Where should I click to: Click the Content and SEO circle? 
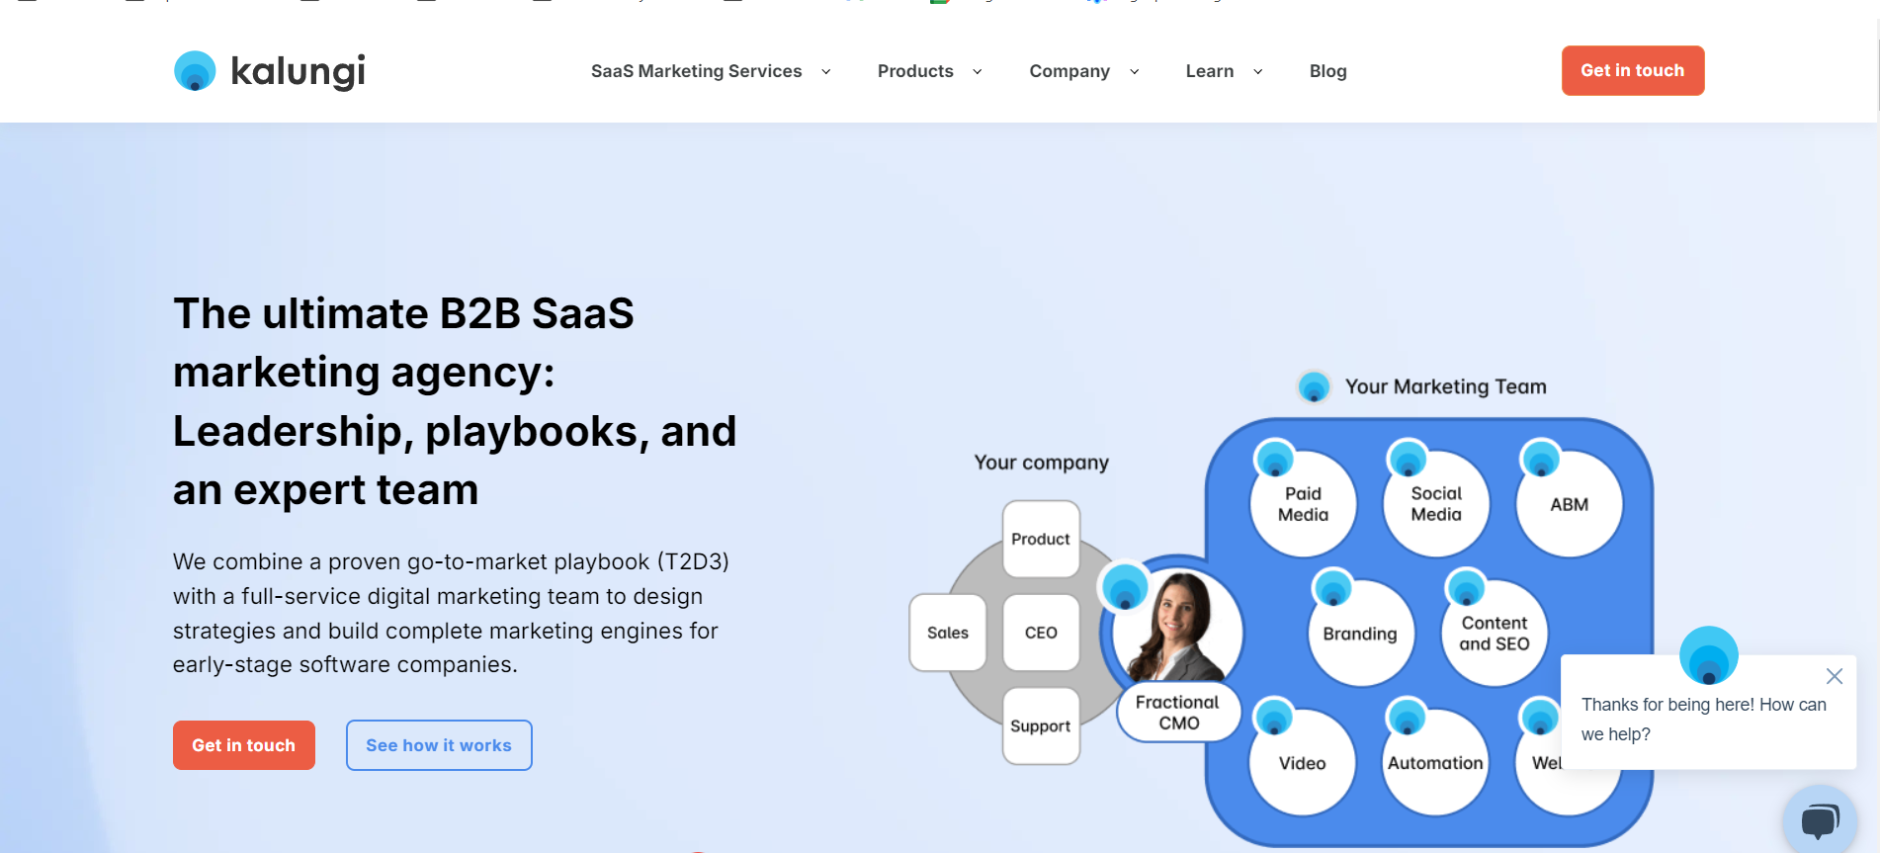(1495, 634)
